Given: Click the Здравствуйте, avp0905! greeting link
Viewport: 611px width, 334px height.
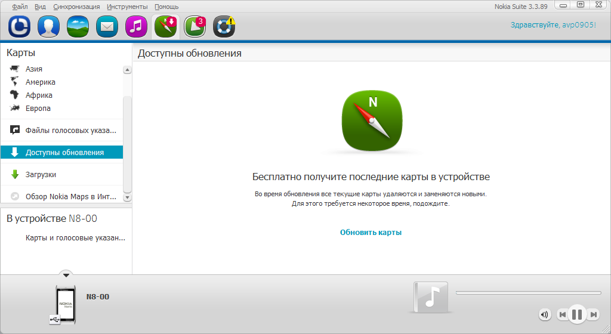Looking at the screenshot, I should [x=553, y=25].
